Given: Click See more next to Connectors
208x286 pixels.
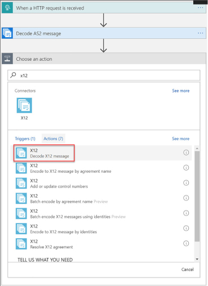Looking at the screenshot, I should pos(181,91).
